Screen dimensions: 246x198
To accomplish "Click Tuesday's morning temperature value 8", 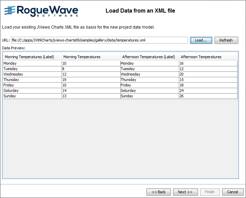I will point(91,69).
